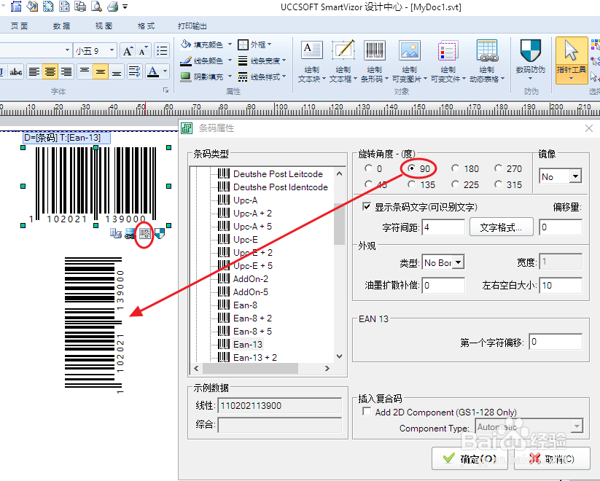The width and height of the screenshot is (600, 481).
Task: Click the barcode list scroll down arrow
Action: coord(339,356)
